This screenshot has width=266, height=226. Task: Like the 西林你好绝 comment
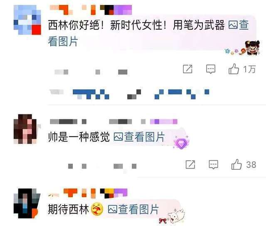(x=234, y=69)
